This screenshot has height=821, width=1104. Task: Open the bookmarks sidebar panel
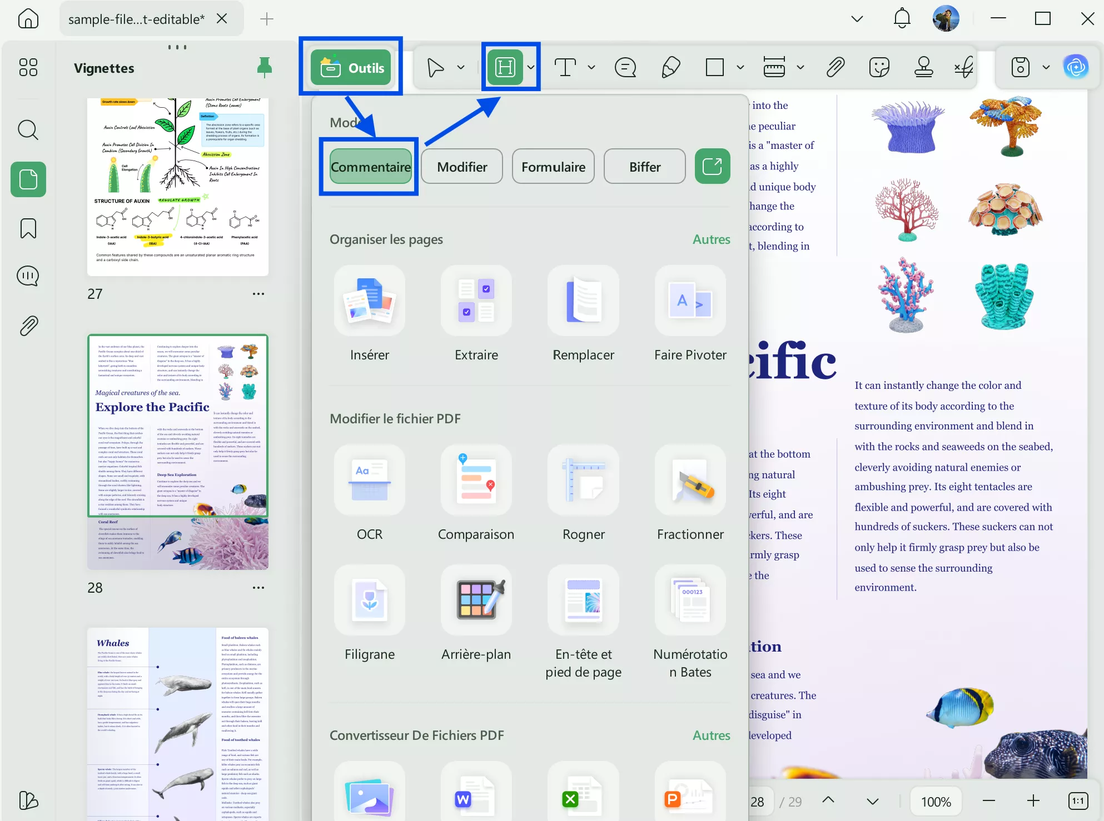click(x=28, y=228)
